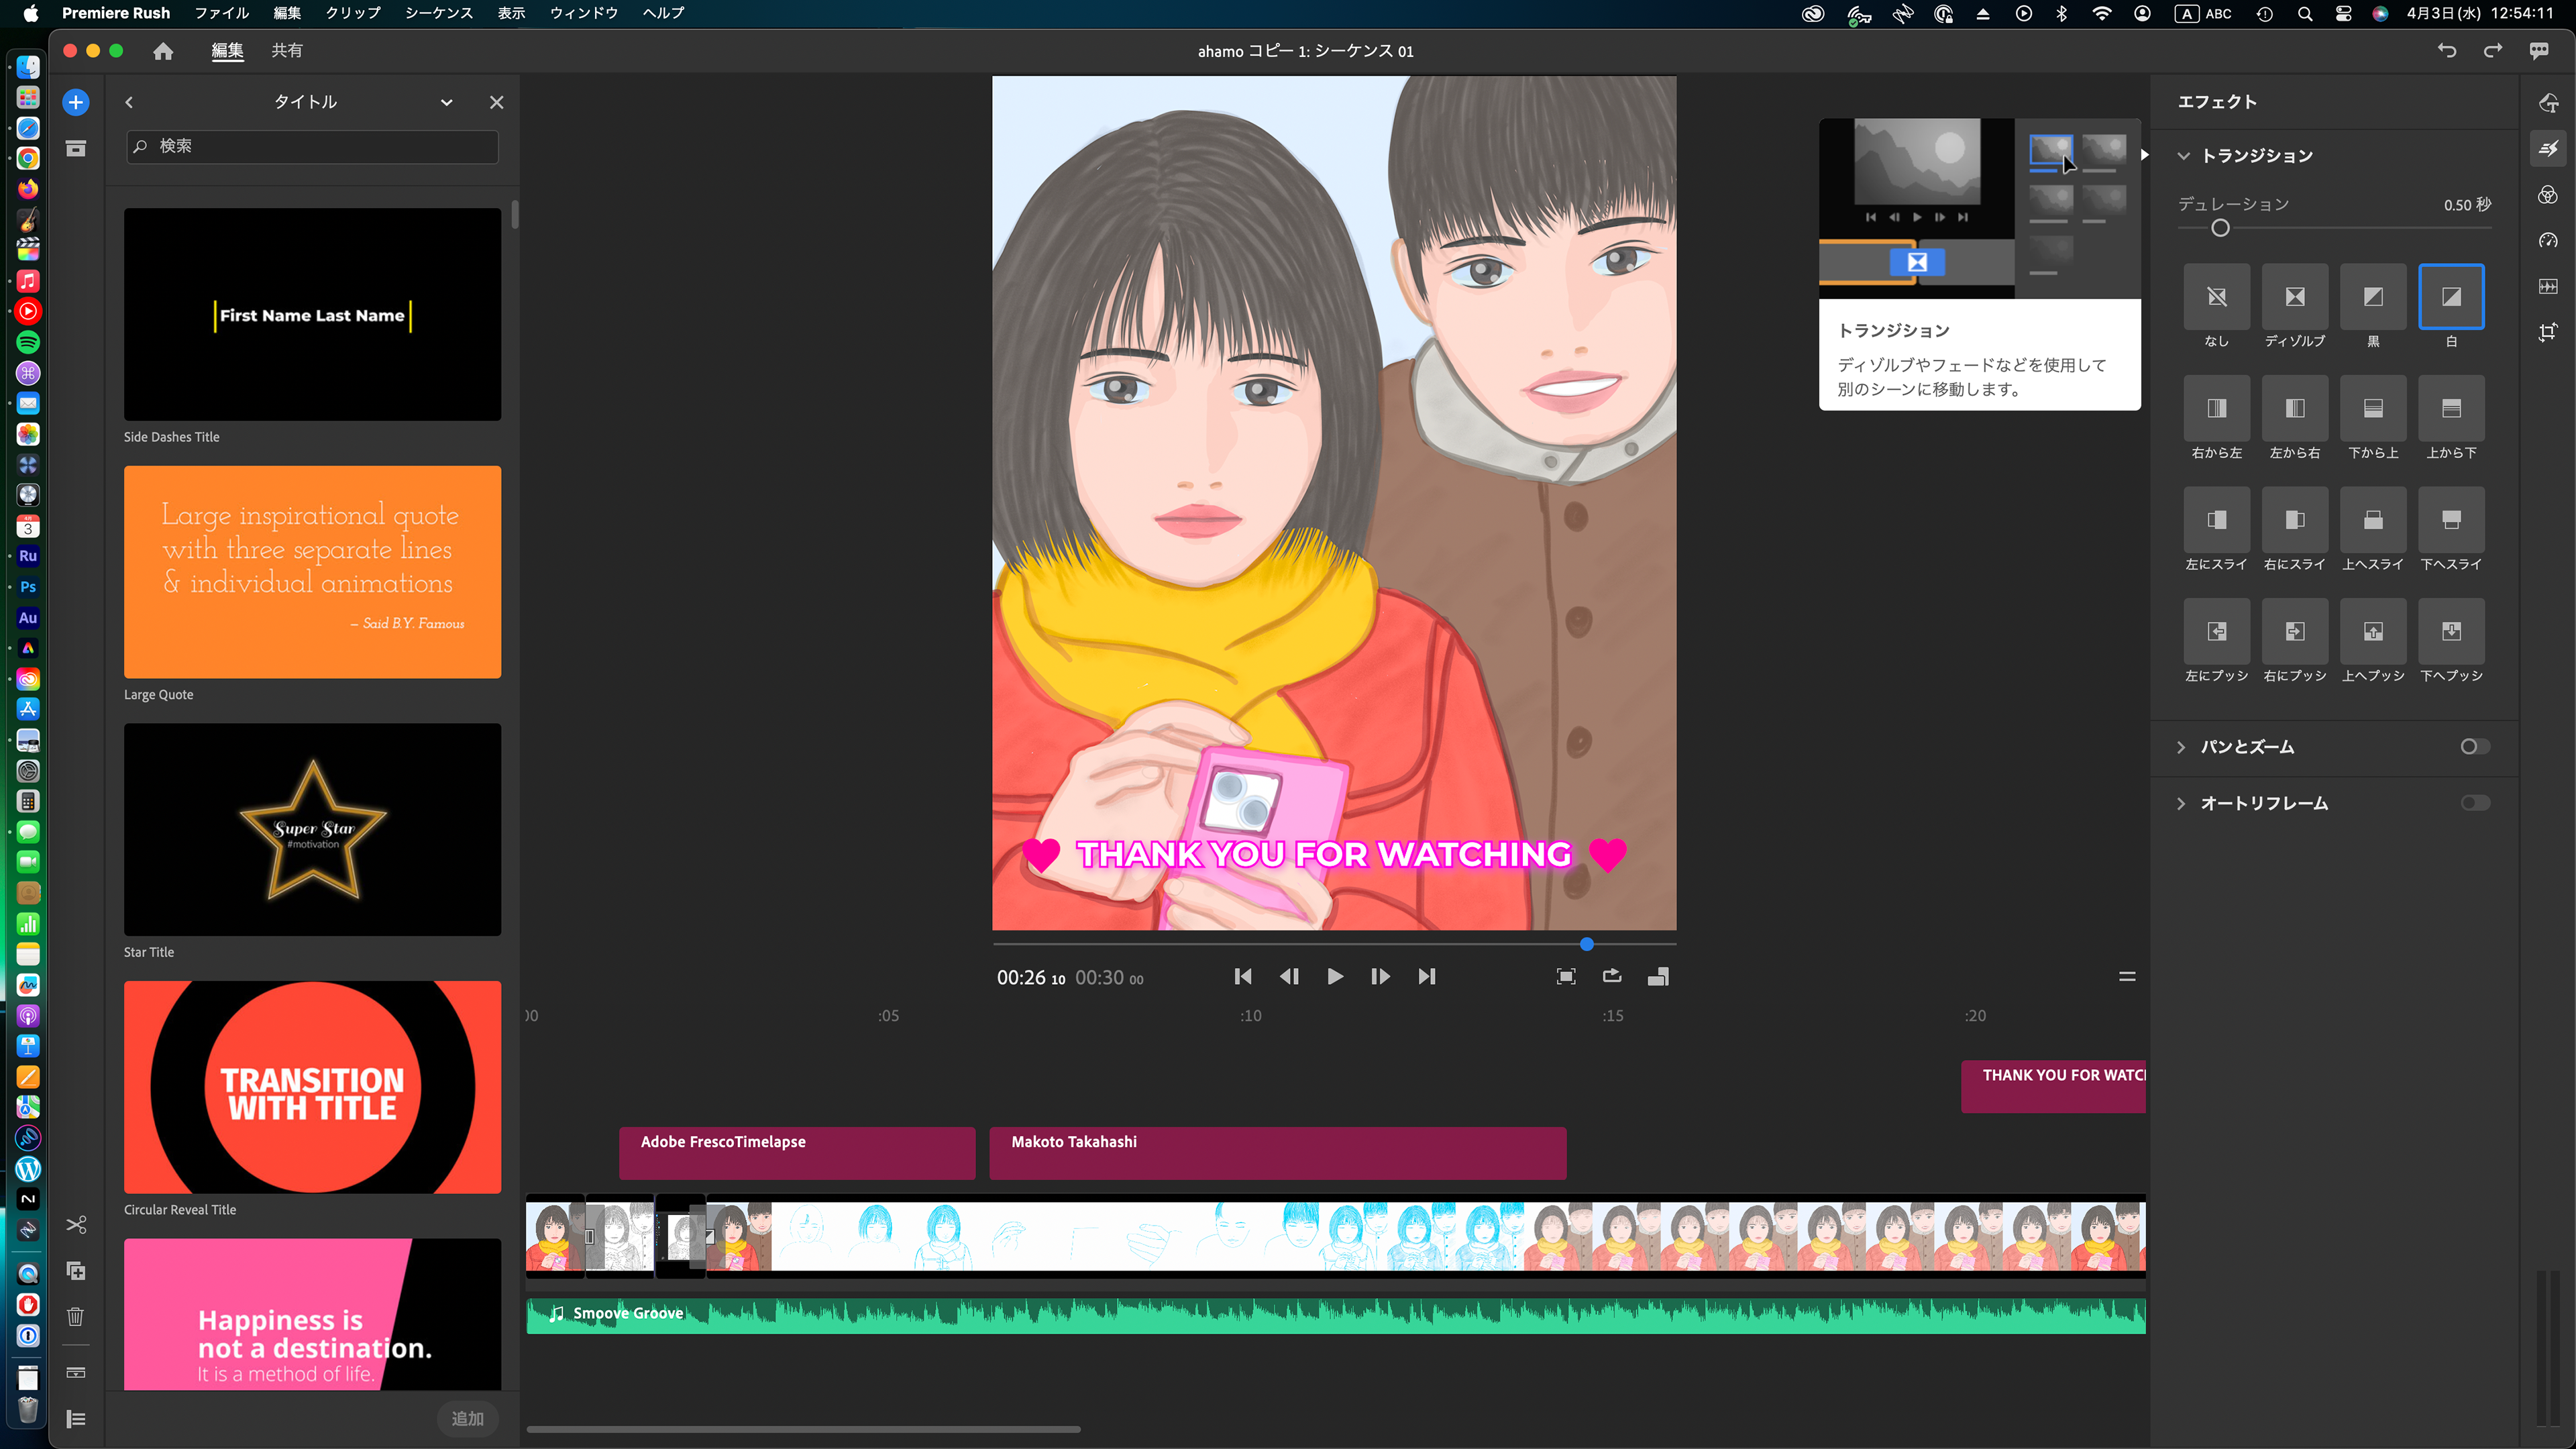Open the color panel icon in right rail
The image size is (2576, 1449).
(x=2548, y=195)
